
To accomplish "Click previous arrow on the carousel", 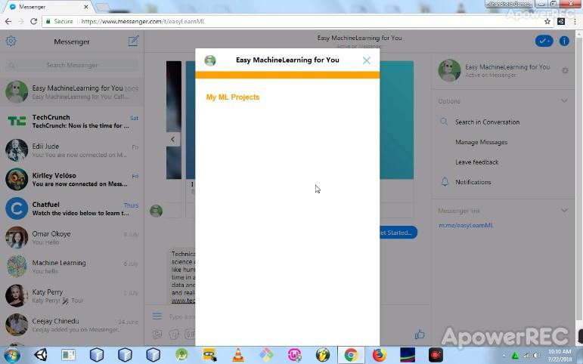I will tap(173, 139).
